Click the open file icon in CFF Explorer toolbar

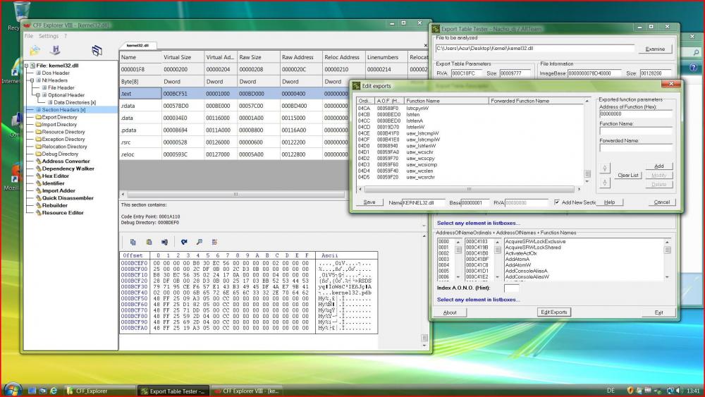click(35, 50)
